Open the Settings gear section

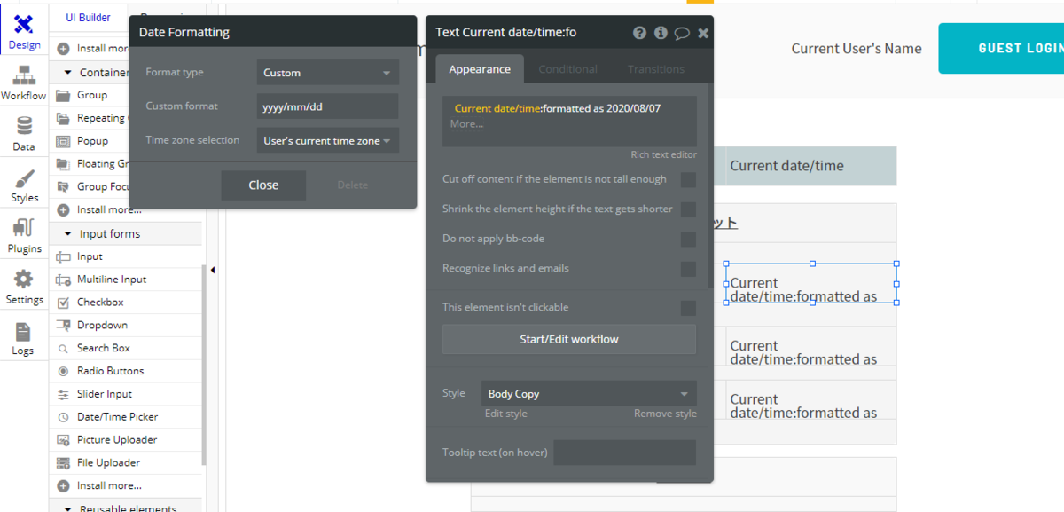24,286
